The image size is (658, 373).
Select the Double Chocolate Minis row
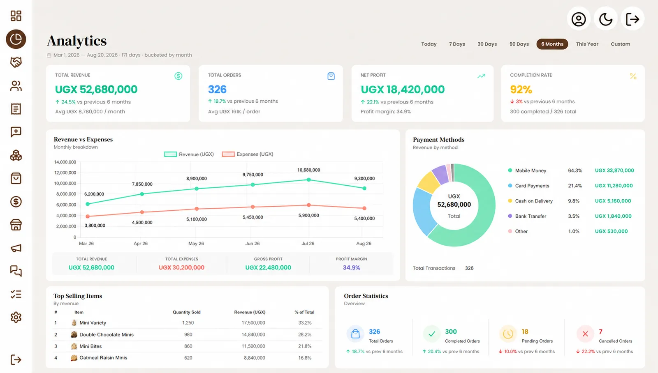(188, 335)
